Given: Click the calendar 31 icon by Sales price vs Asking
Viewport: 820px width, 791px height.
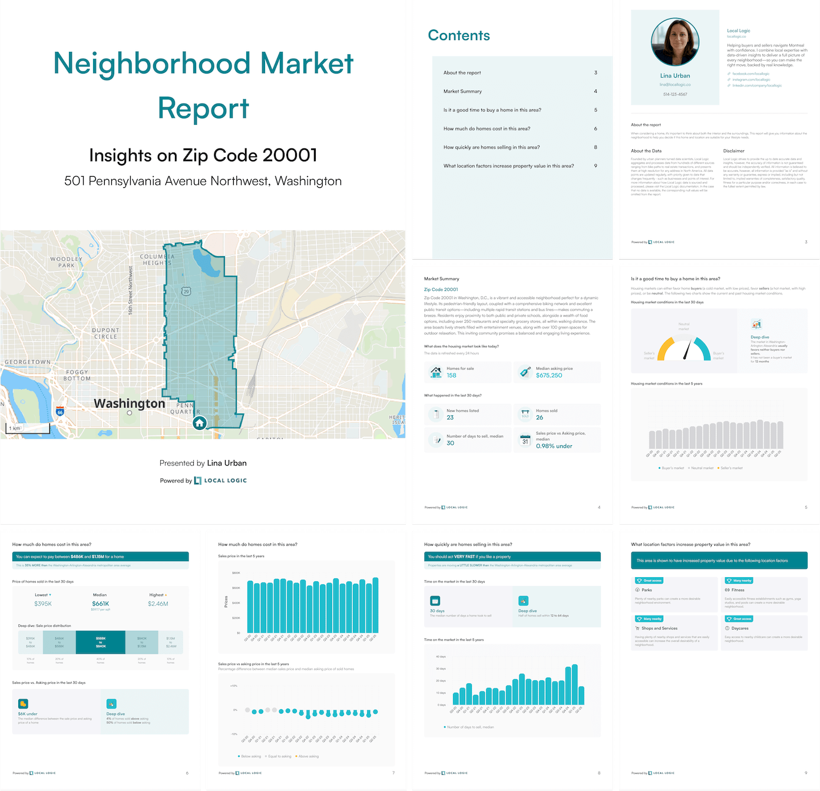Looking at the screenshot, I should [x=525, y=440].
